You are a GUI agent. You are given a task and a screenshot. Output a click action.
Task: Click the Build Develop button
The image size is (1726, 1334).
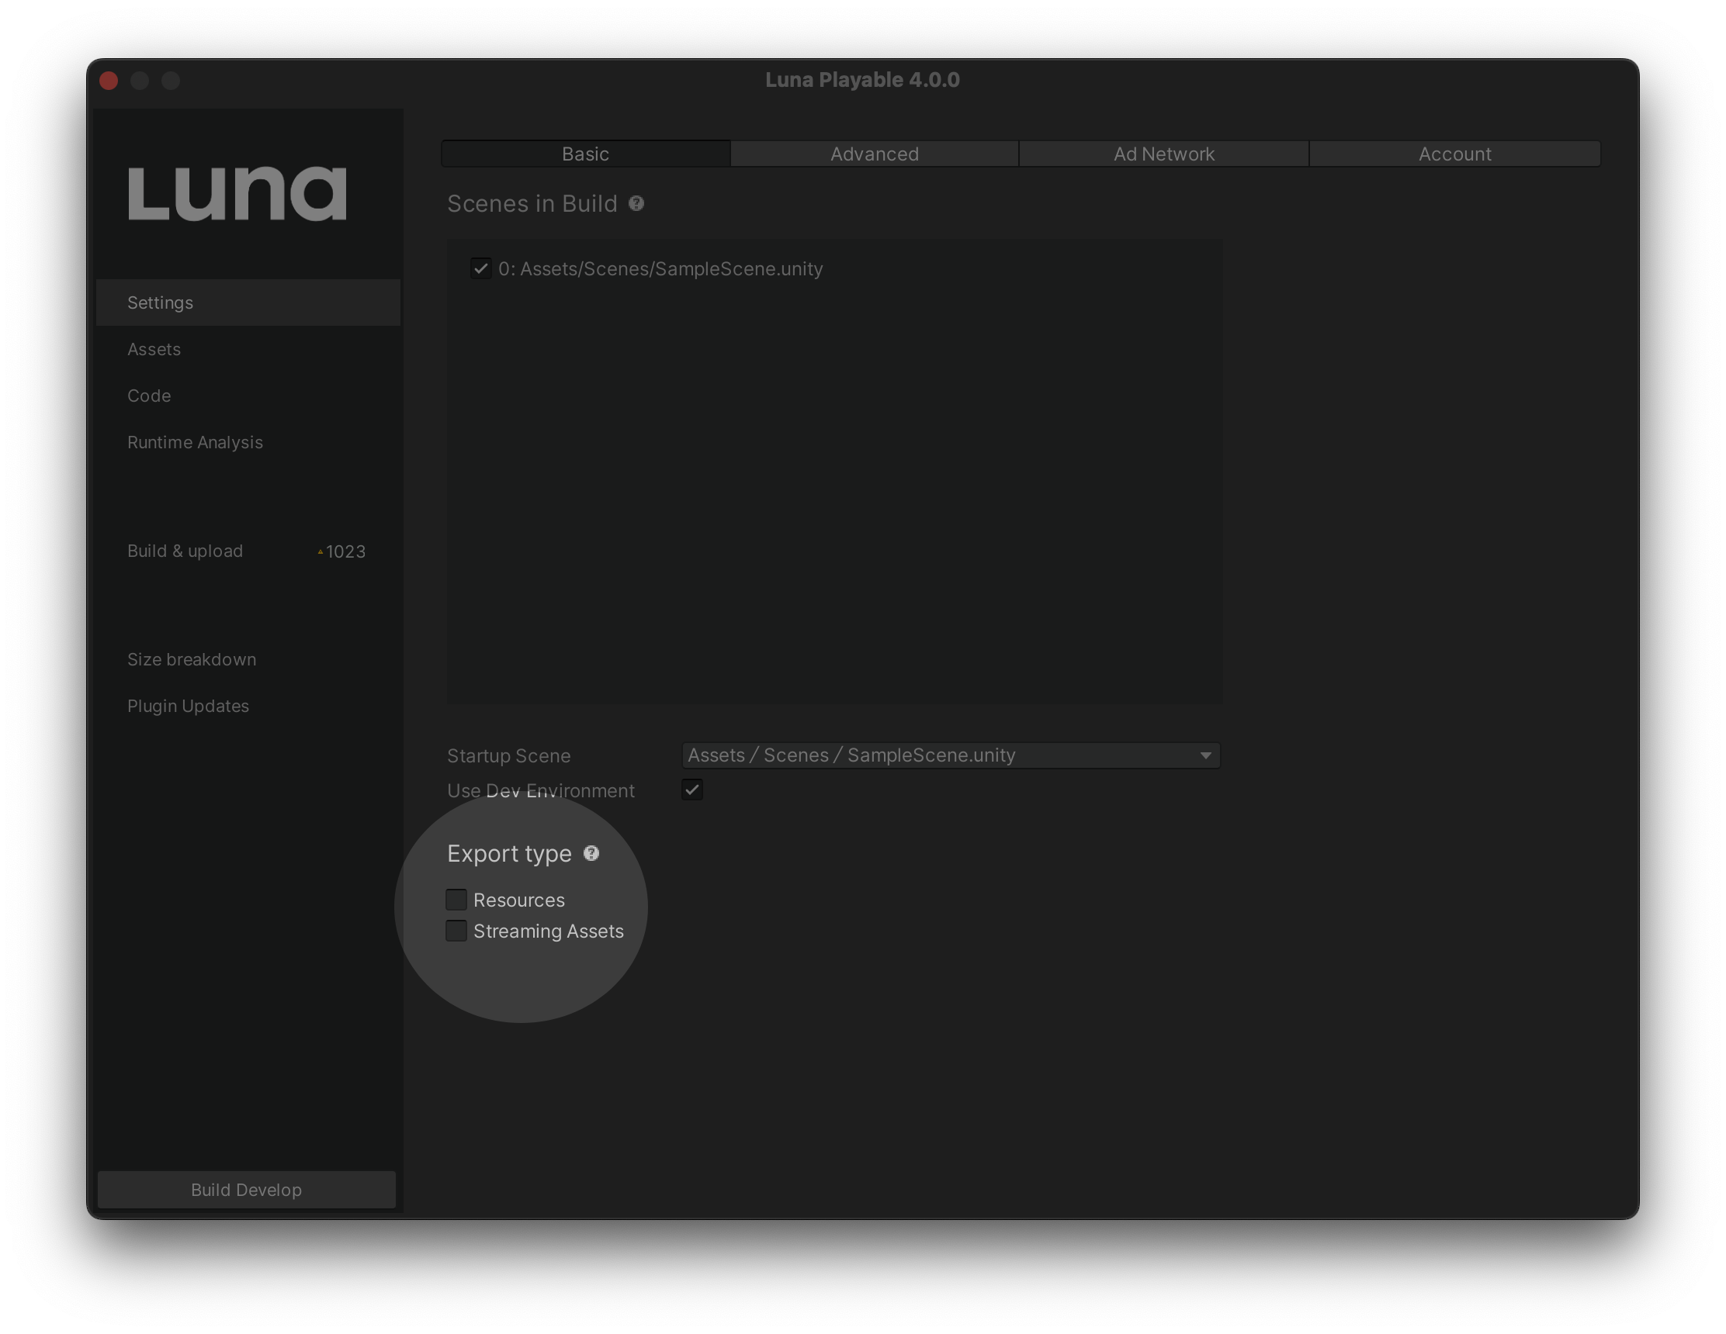coord(247,1188)
